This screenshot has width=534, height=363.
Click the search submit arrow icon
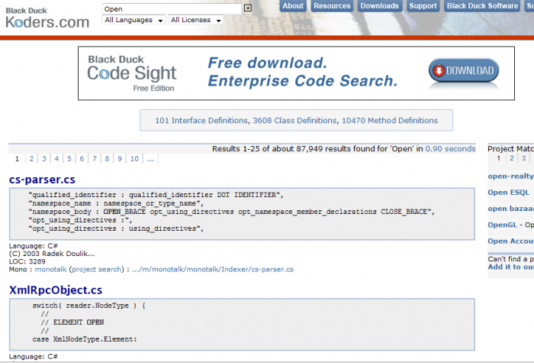tap(248, 8)
